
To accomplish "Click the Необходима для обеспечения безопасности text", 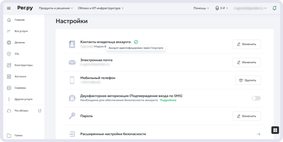I will [x=119, y=100].
